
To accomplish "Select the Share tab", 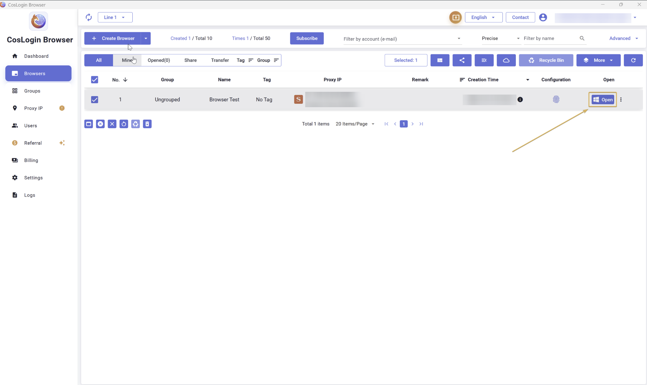I will [190, 60].
